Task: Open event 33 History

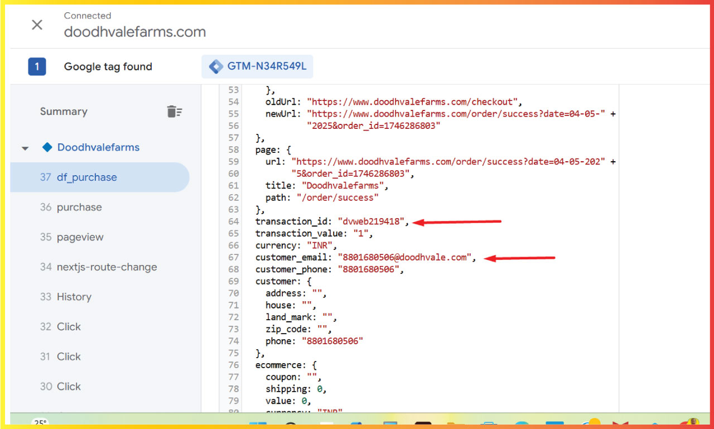Action: 74,297
